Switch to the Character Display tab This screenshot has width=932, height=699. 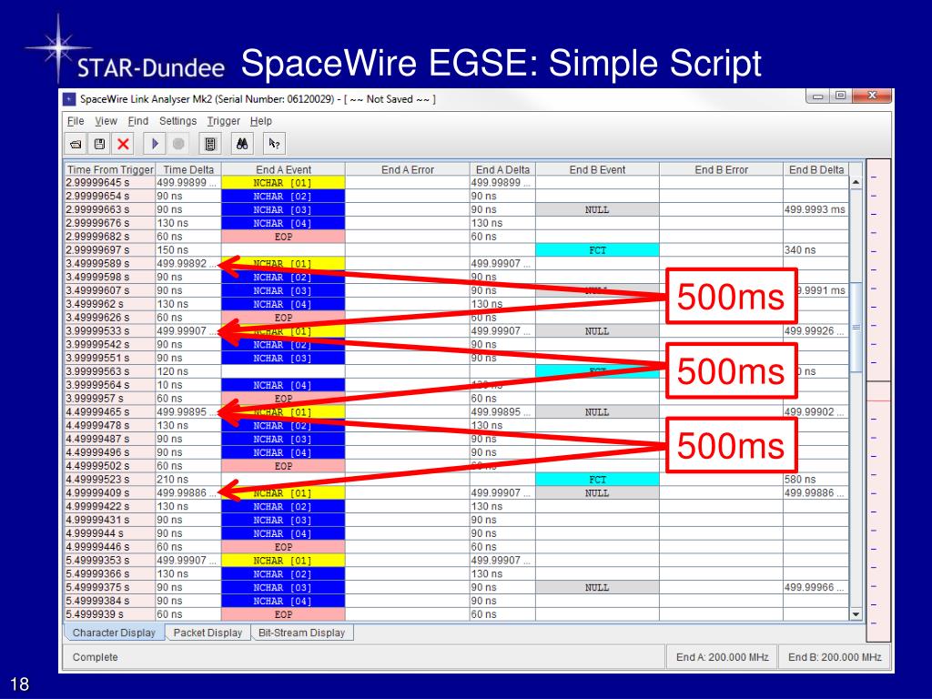click(114, 633)
